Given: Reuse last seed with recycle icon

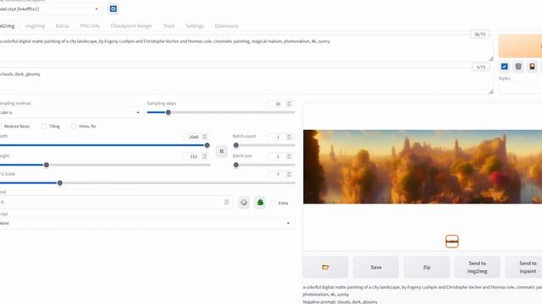Looking at the screenshot, I should (x=260, y=203).
